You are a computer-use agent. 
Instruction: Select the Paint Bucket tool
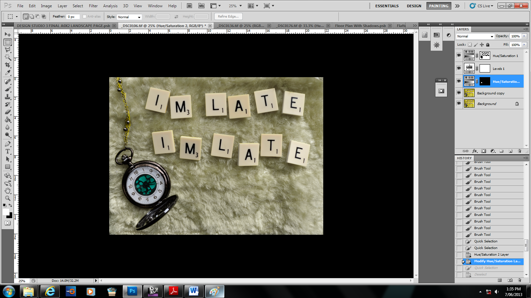pyautogui.click(x=8, y=120)
